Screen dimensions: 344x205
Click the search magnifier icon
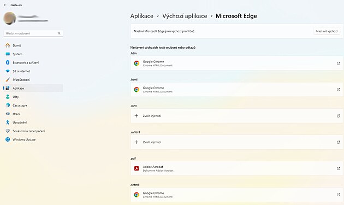pyautogui.click(x=59, y=33)
